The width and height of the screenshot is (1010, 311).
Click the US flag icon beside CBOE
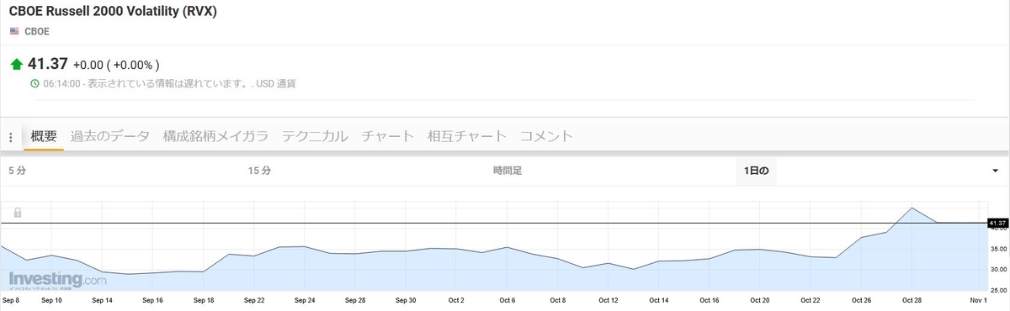click(x=14, y=31)
